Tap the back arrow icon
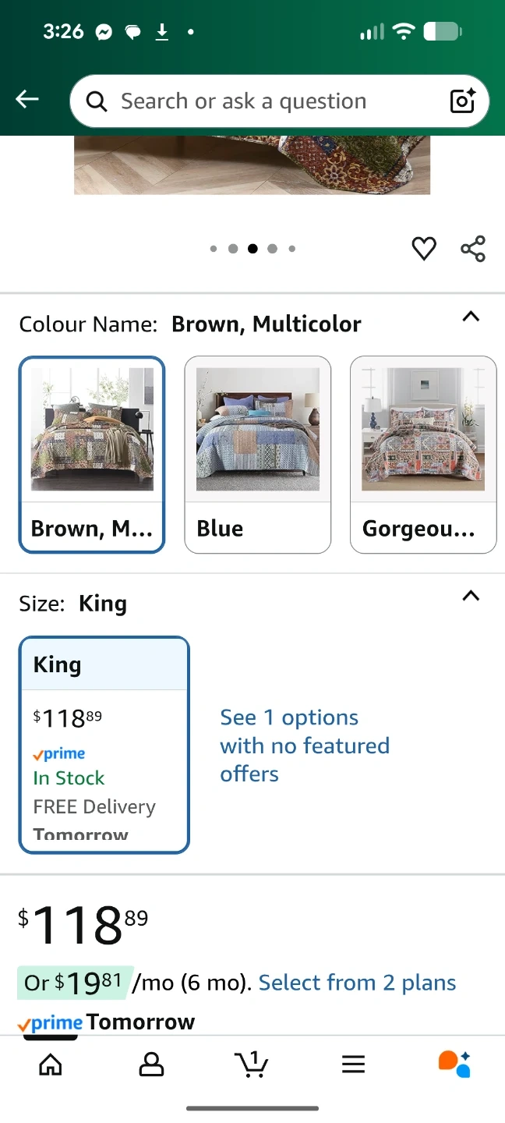505x1123 pixels. (x=27, y=99)
